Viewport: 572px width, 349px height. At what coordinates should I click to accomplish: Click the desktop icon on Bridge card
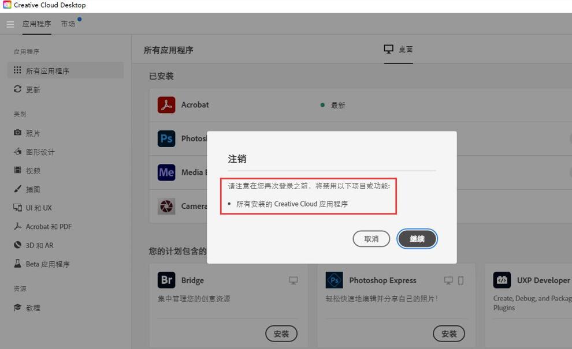click(294, 280)
